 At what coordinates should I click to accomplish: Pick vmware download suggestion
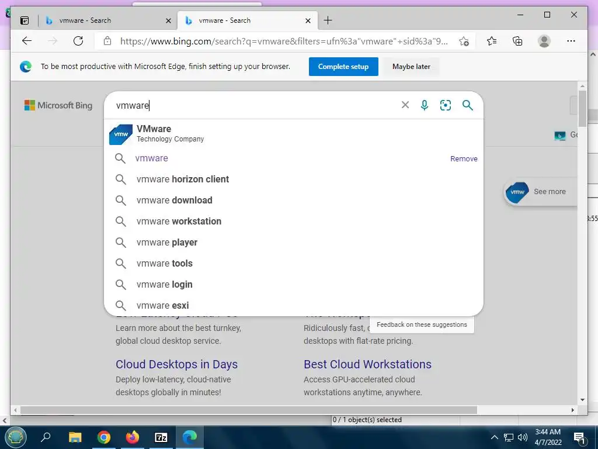click(293, 200)
